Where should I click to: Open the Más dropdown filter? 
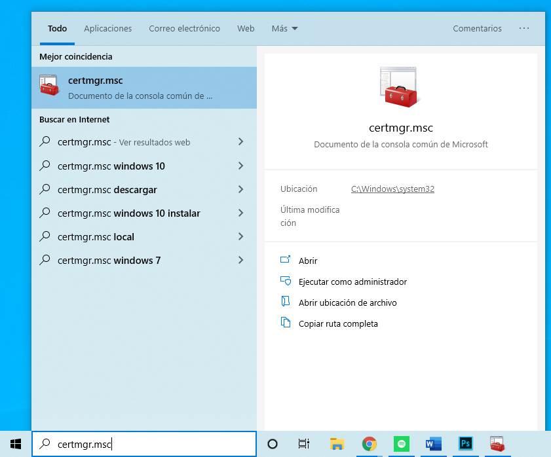[x=284, y=28]
